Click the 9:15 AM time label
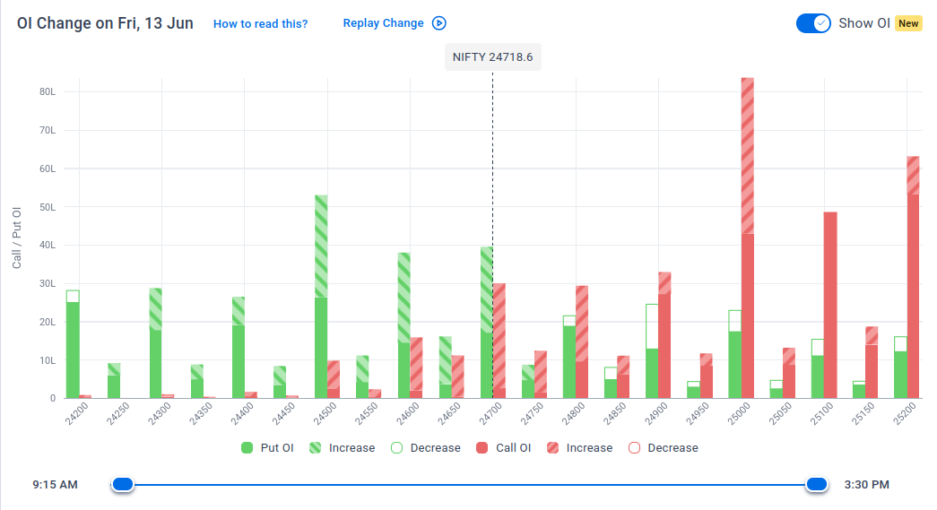Image resolution: width=937 pixels, height=510 pixels. pos(55,484)
